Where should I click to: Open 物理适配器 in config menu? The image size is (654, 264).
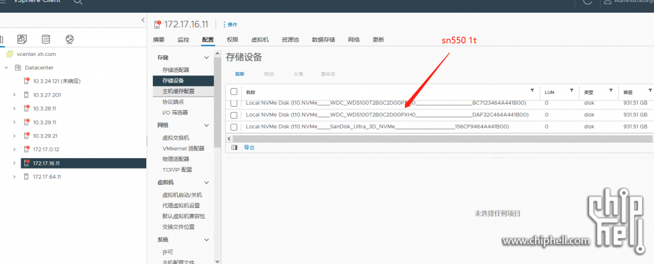point(176,159)
